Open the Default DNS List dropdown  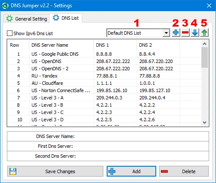click(138, 33)
